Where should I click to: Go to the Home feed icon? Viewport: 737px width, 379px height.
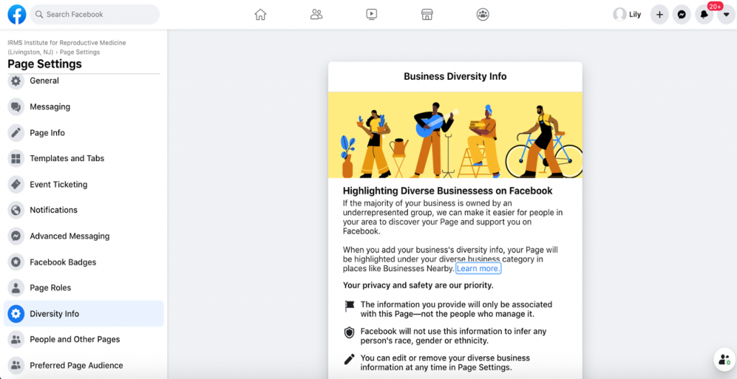tap(261, 14)
